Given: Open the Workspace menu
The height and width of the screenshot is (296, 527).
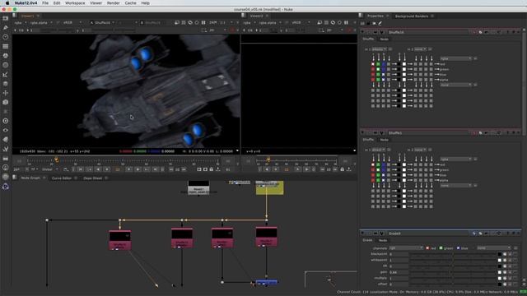Looking at the screenshot, I should point(75,2).
